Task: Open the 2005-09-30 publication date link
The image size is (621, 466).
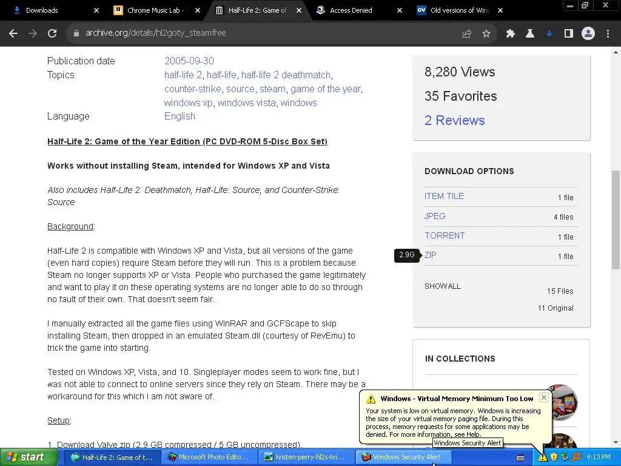Action: tap(189, 61)
